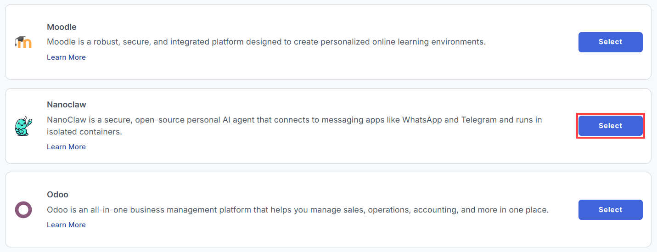Screen dimensions: 657x252
Task: Select the Moodle application
Action: 610,42
